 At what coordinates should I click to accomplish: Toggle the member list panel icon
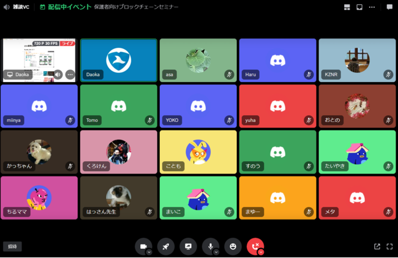(x=359, y=7)
